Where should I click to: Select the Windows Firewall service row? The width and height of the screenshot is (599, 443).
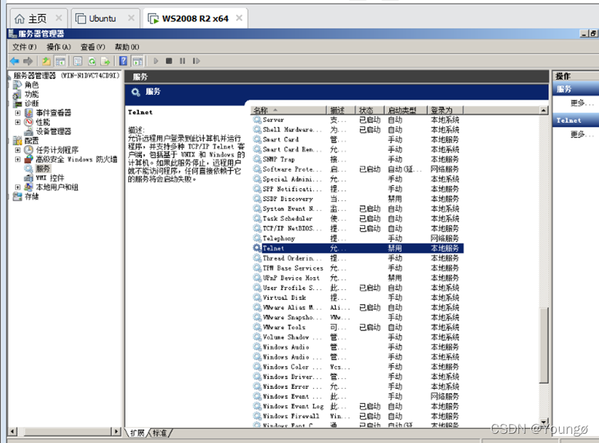click(x=358, y=416)
